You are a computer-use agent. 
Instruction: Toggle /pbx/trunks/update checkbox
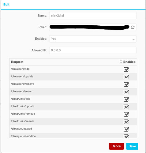click(126, 107)
